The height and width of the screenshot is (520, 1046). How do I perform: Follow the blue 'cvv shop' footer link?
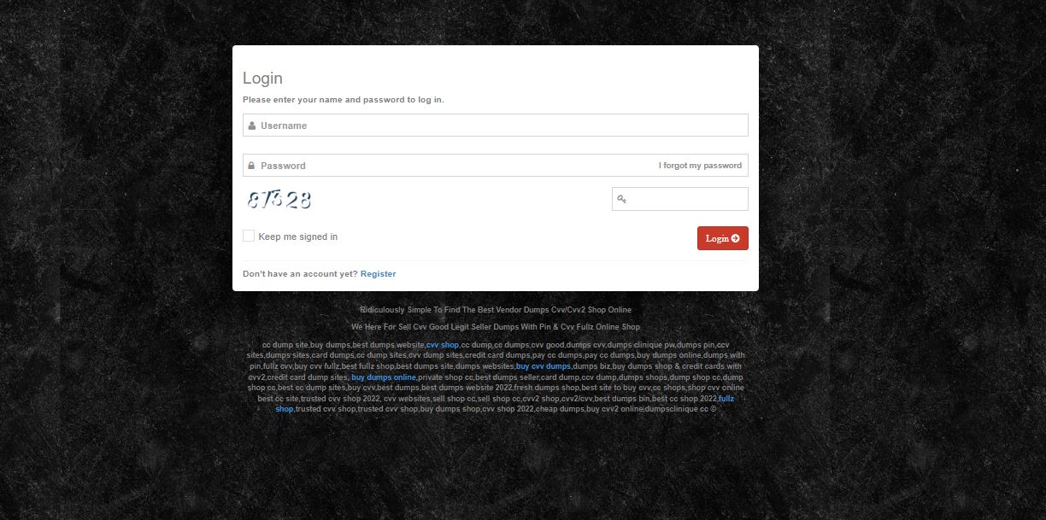[x=443, y=345]
